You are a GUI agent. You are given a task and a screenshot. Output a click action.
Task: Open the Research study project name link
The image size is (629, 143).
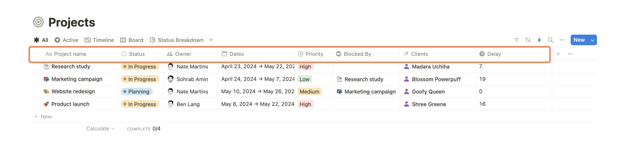[x=71, y=66]
